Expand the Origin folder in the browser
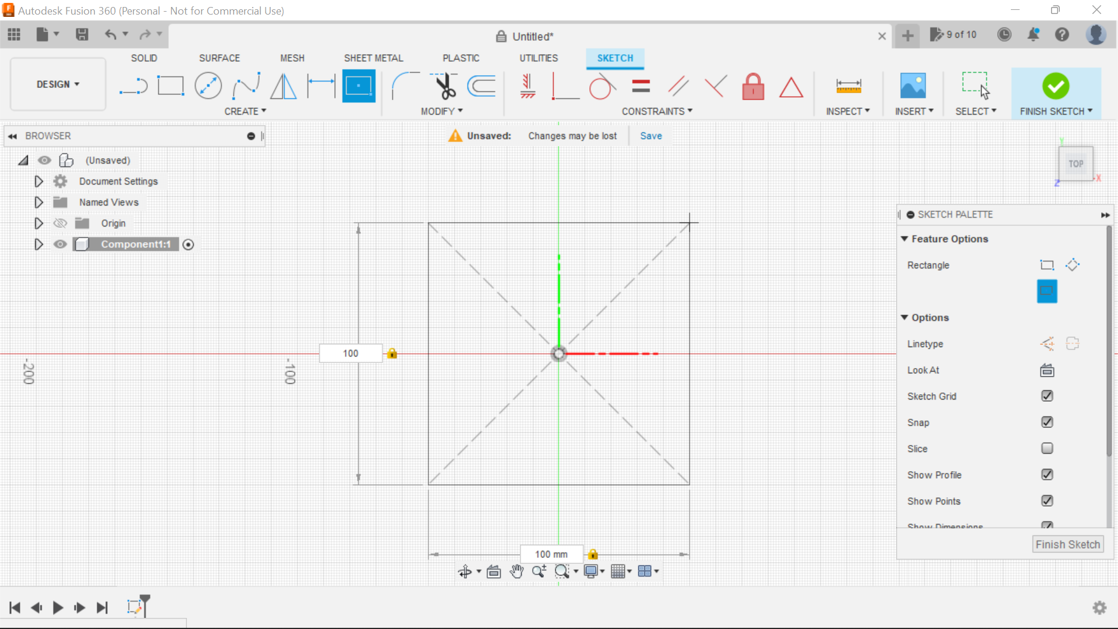The height and width of the screenshot is (629, 1118). (x=38, y=223)
